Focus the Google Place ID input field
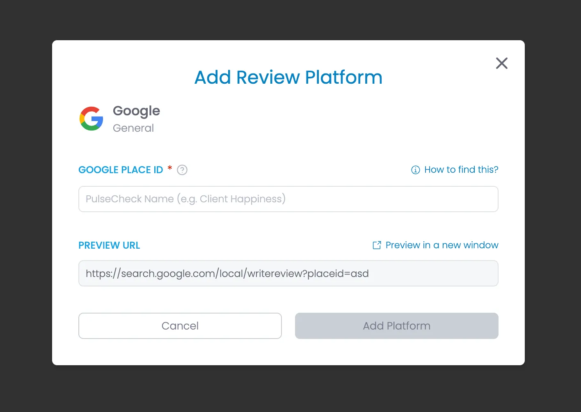 (x=288, y=199)
